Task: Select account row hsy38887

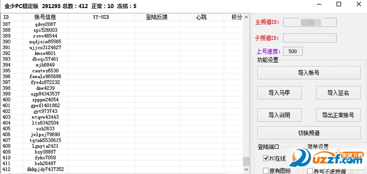Action: point(122,152)
